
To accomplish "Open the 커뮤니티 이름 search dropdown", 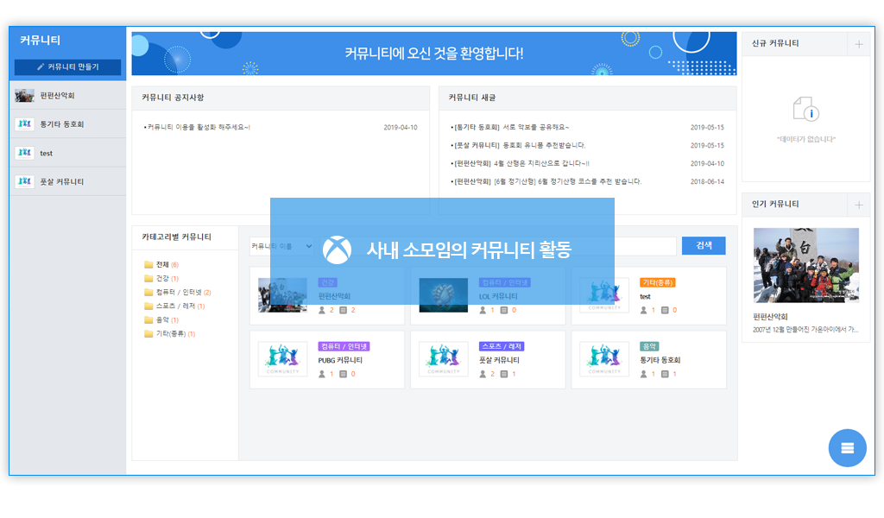I will (281, 247).
